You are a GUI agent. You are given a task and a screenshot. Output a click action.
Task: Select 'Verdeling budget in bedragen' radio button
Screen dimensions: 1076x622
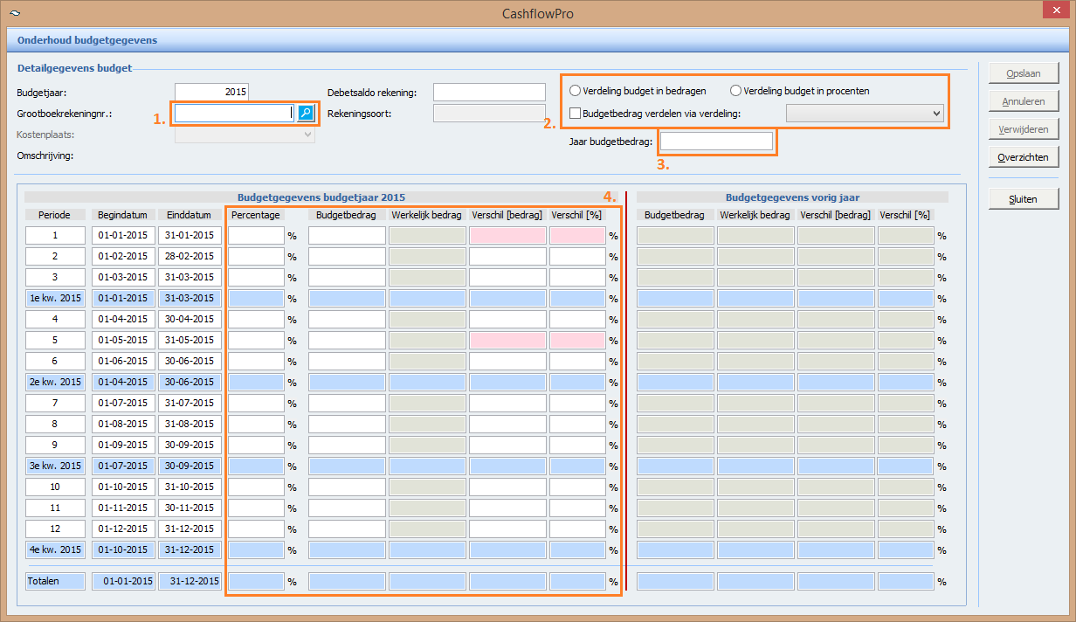pyautogui.click(x=575, y=91)
